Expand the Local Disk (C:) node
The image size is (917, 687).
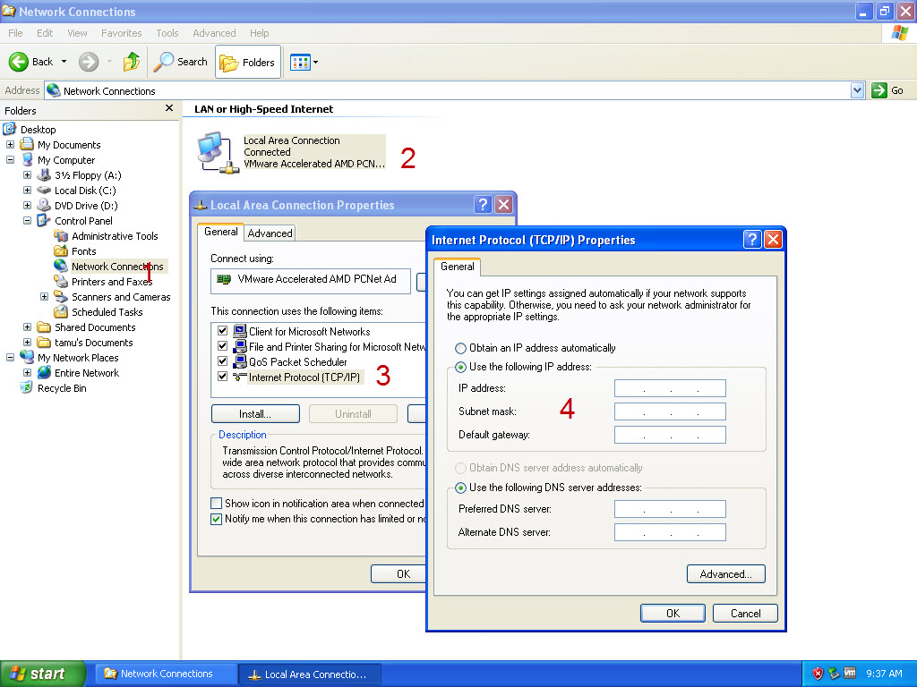pos(27,190)
